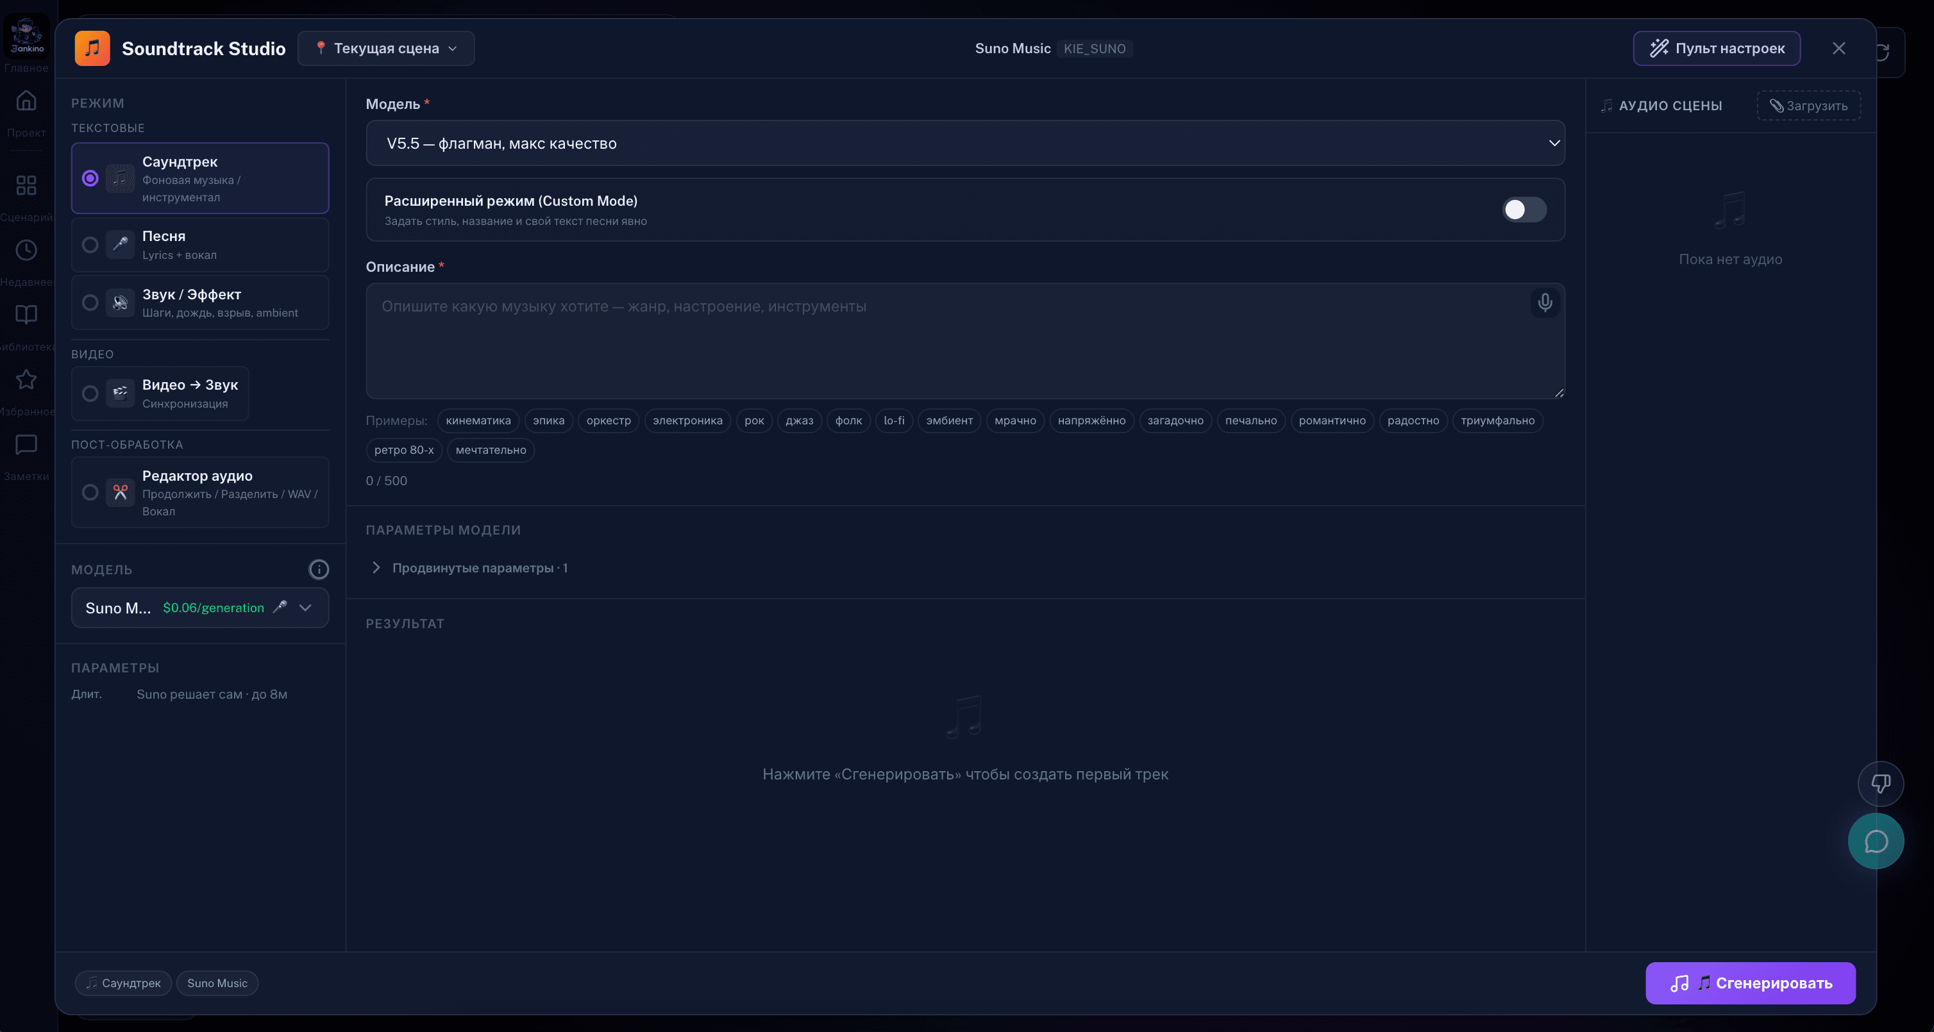This screenshot has height=1032, width=1934.
Task: Click the Видео → Звук clapperboard icon
Action: [x=120, y=394]
